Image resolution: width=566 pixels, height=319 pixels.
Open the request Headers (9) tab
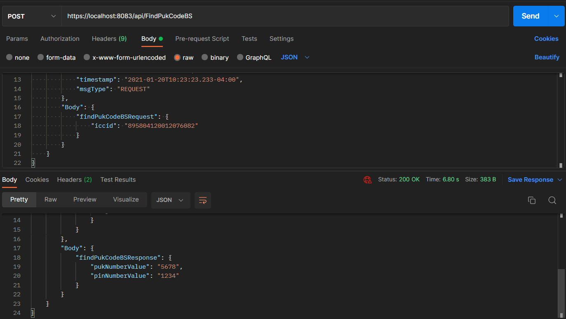[109, 39]
